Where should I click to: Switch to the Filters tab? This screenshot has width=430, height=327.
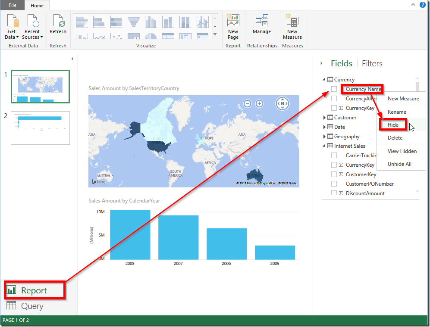(x=372, y=63)
